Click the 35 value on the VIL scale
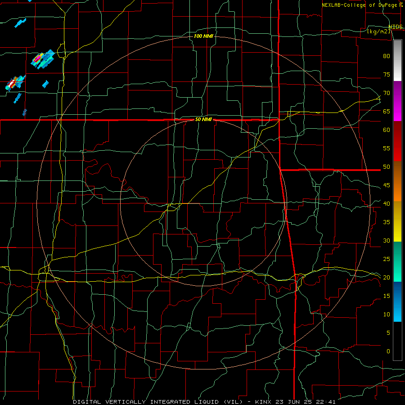This screenshot has width=405, height=405. (387, 222)
